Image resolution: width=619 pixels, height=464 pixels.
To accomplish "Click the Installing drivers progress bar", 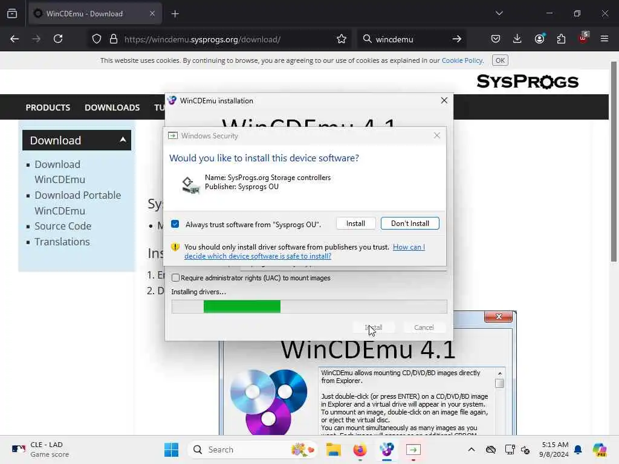I will click(309, 306).
